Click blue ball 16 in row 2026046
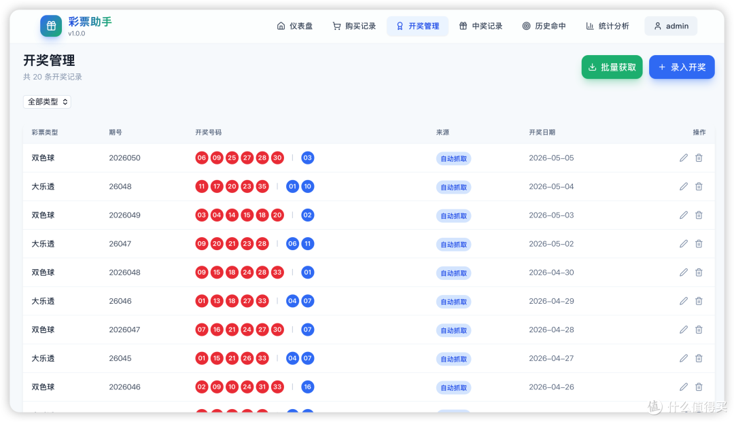734x422 pixels. coord(308,387)
